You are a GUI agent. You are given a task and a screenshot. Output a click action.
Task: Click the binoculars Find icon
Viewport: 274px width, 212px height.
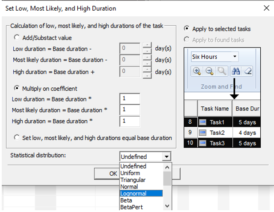pyautogui.click(x=236, y=71)
